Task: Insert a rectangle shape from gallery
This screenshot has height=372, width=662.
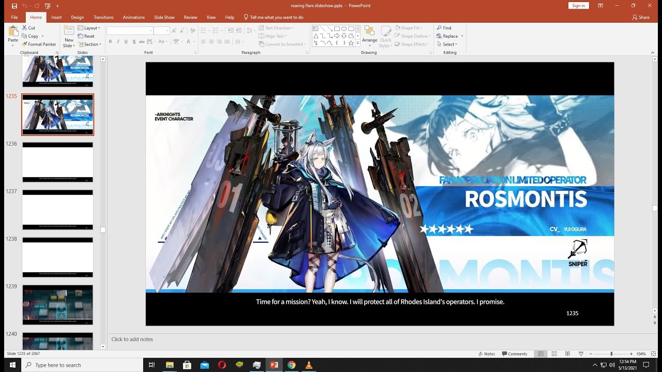Action: [x=336, y=29]
